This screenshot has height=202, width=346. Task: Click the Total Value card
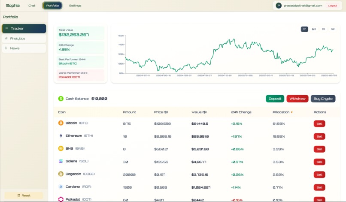(x=80, y=33)
